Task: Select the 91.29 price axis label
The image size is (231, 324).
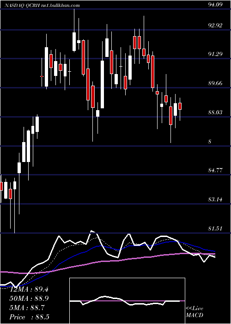Action: point(215,54)
